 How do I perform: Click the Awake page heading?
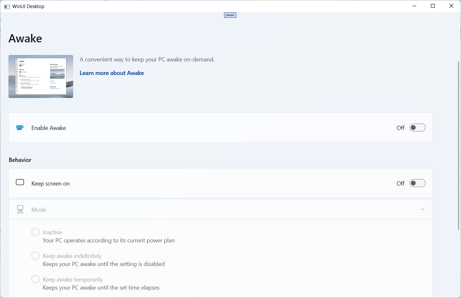click(x=25, y=38)
